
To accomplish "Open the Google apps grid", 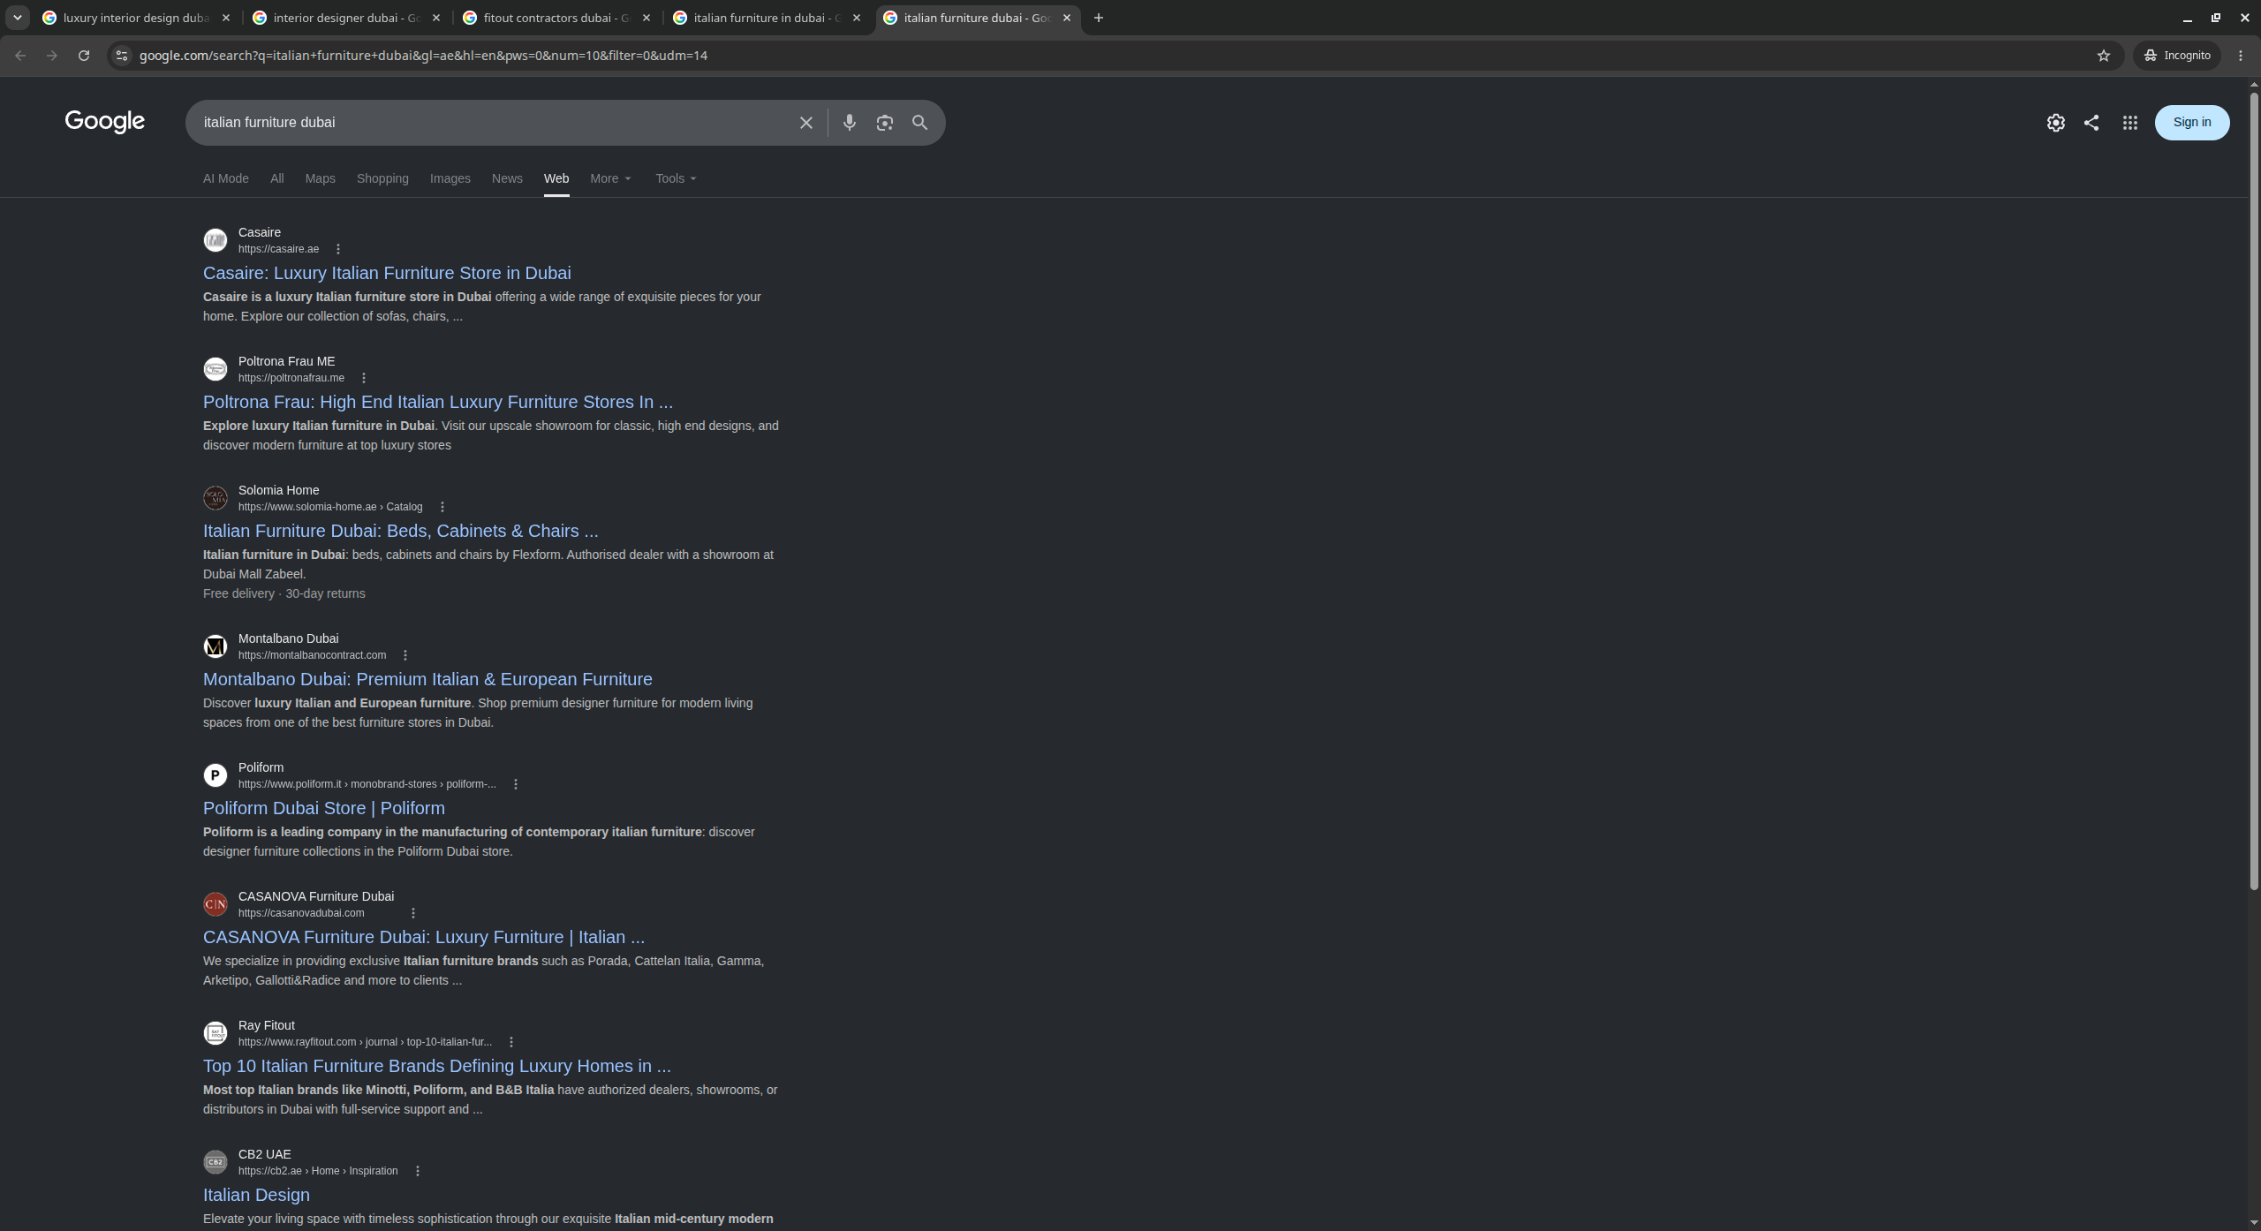I will (x=2129, y=123).
